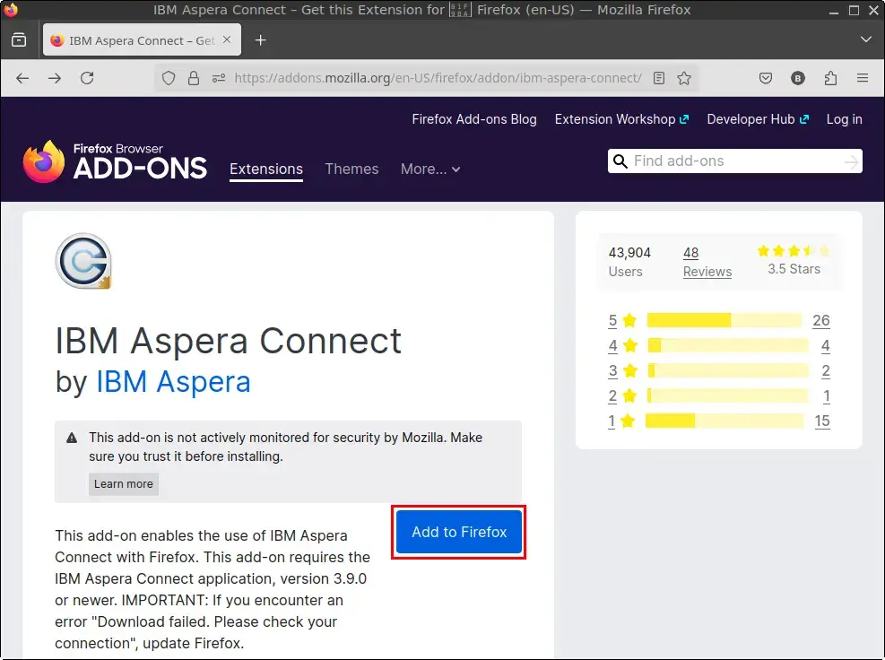Click the Find add-ons search field

(735, 161)
